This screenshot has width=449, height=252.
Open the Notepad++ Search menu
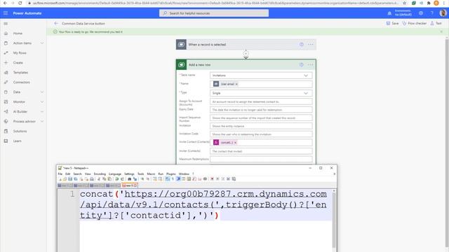[x=77, y=174]
